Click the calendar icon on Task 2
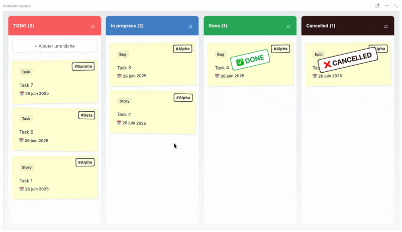402x232 pixels. pyautogui.click(x=119, y=123)
